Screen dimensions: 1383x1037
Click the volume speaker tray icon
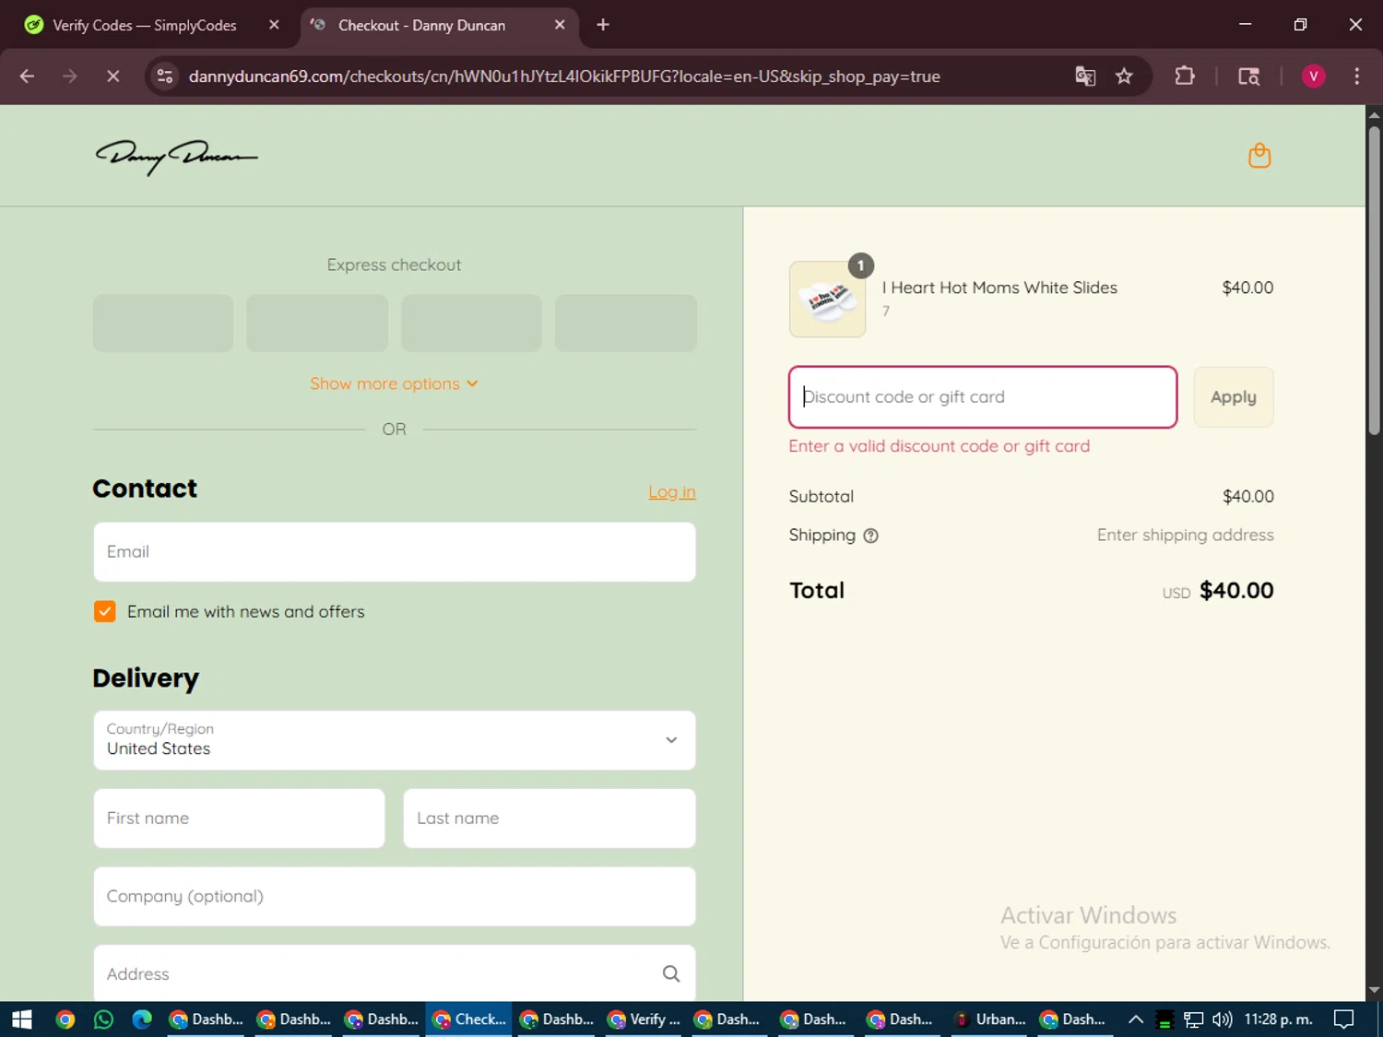click(x=1223, y=1019)
